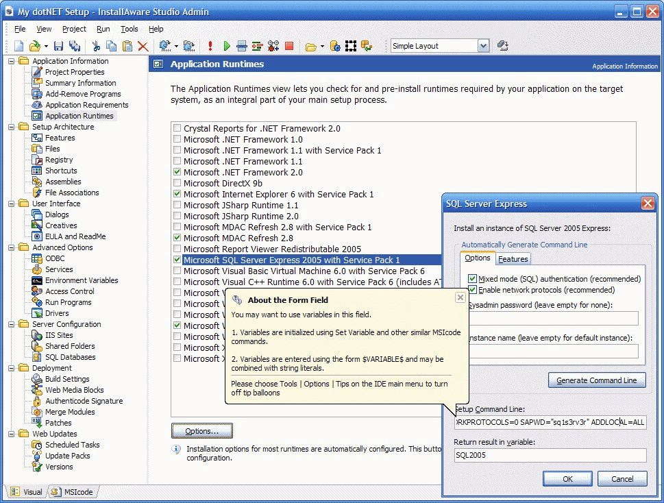The image size is (664, 503).
Task: Click Cancel in SQL Server Express dialog
Action: coord(622,479)
